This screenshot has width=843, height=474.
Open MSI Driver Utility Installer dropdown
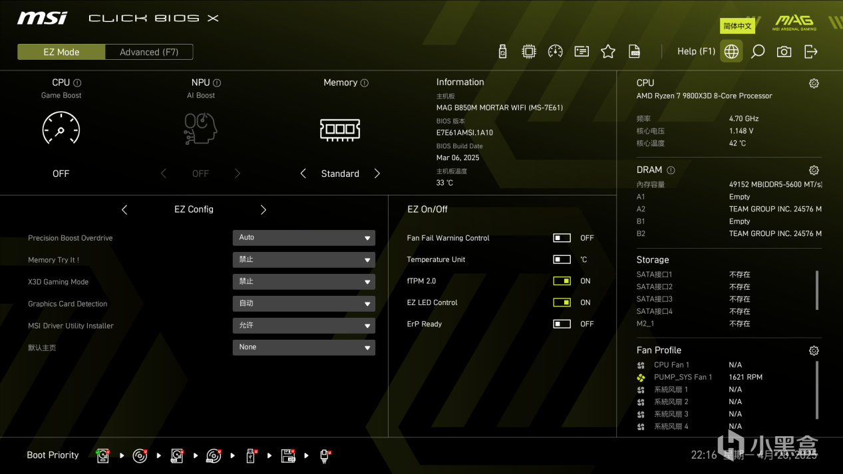coord(304,326)
